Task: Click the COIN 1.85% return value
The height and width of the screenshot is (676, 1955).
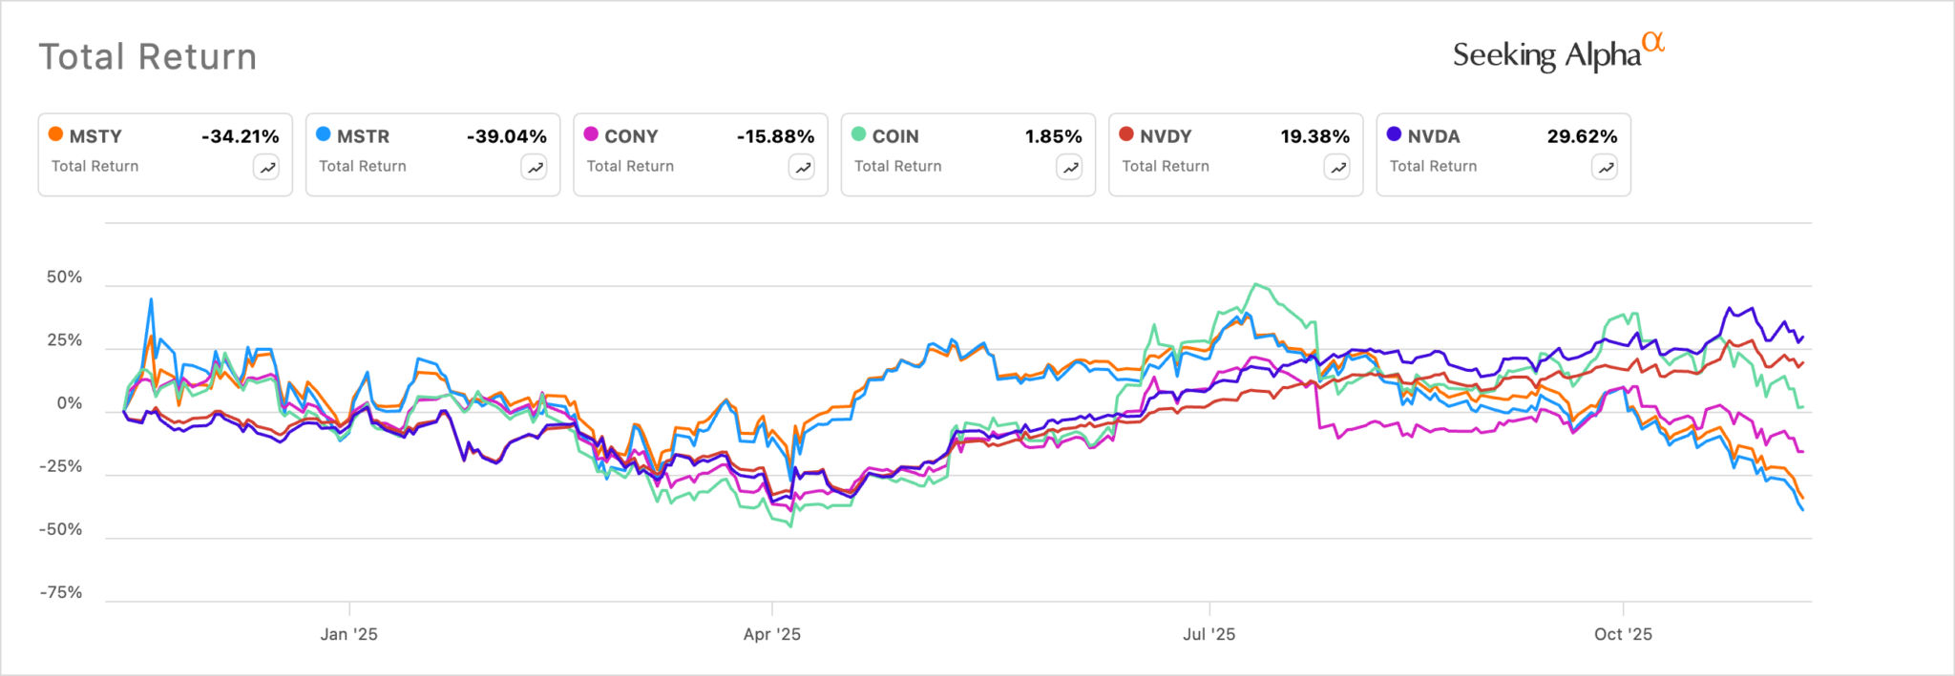Action: tap(1053, 136)
